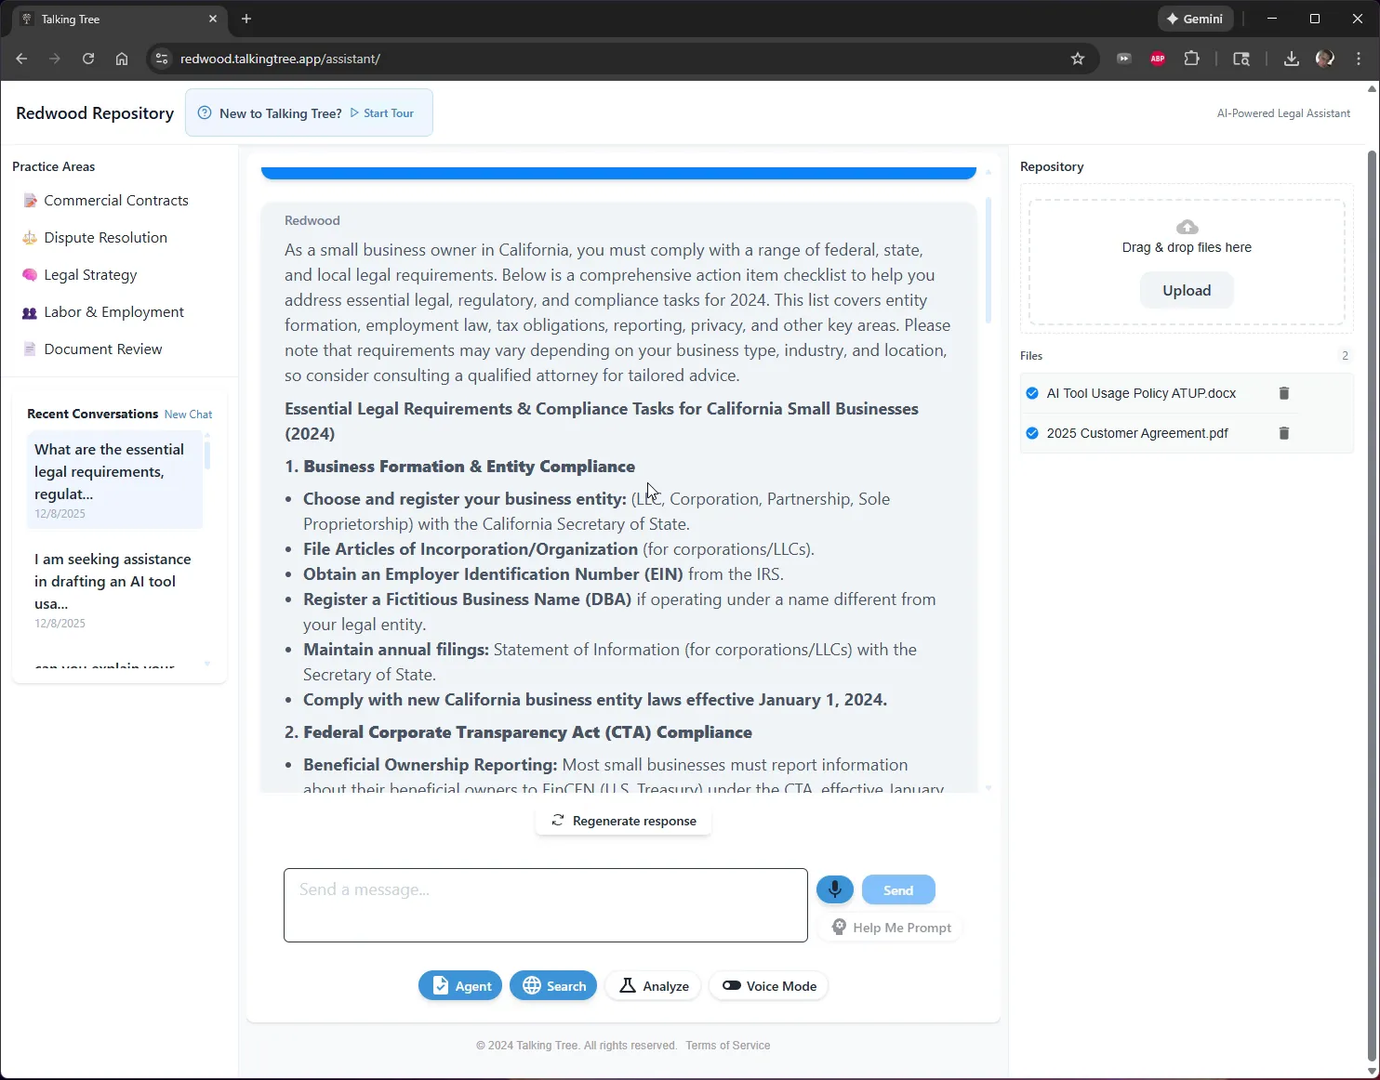Click the Send button
The height and width of the screenshot is (1080, 1380).
click(x=898, y=889)
